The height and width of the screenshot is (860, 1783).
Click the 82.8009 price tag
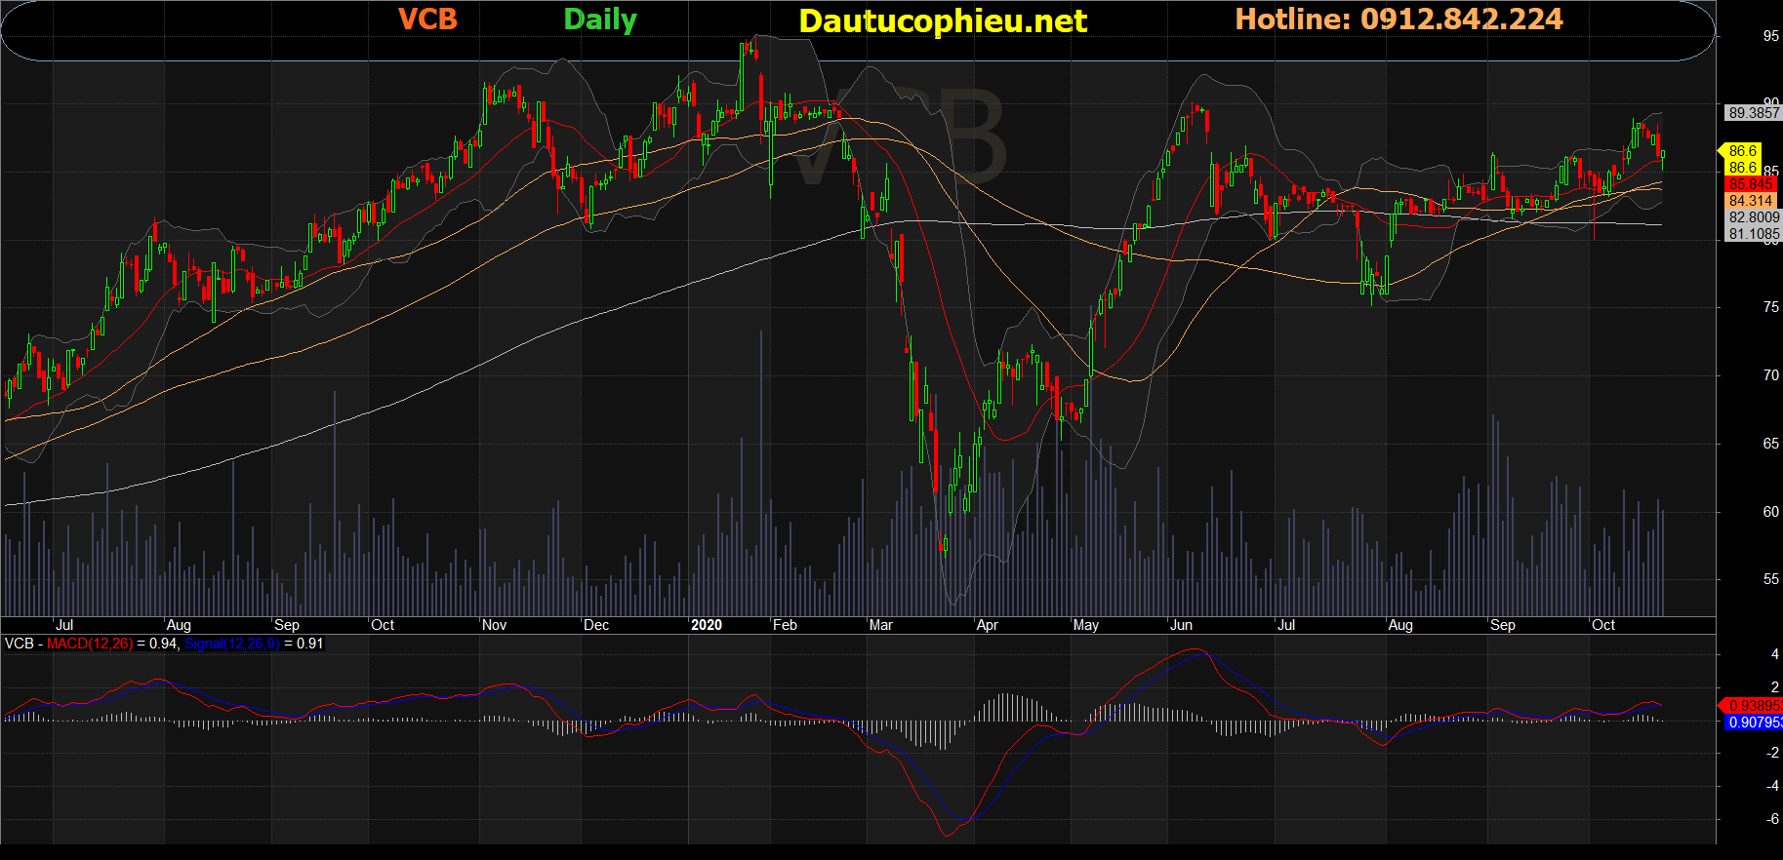[1753, 217]
